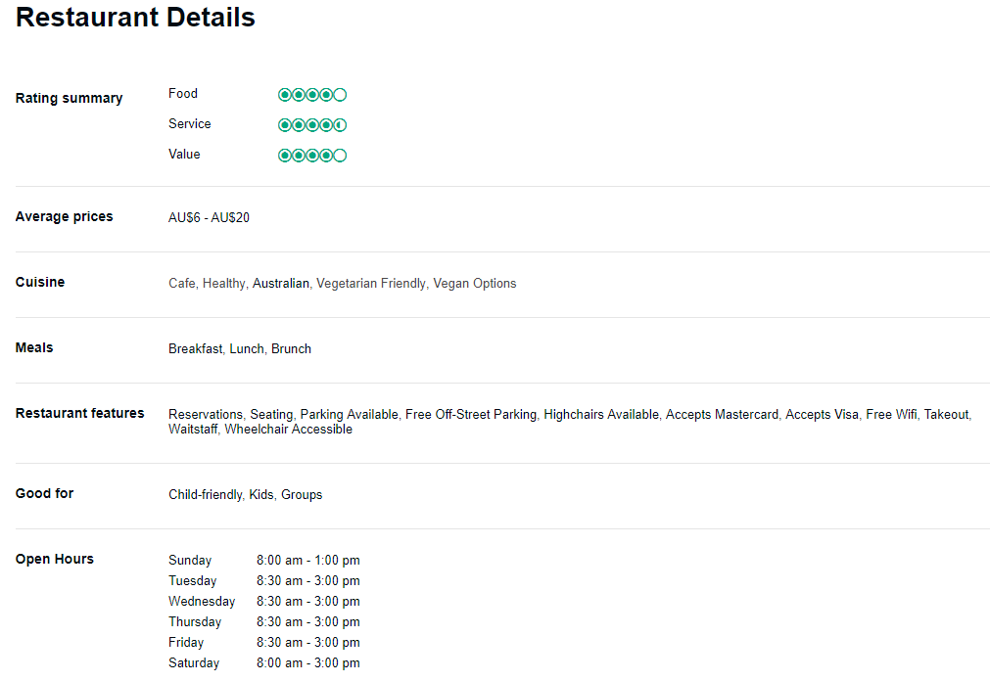
Task: Click the Value rating label
Action: [184, 154]
